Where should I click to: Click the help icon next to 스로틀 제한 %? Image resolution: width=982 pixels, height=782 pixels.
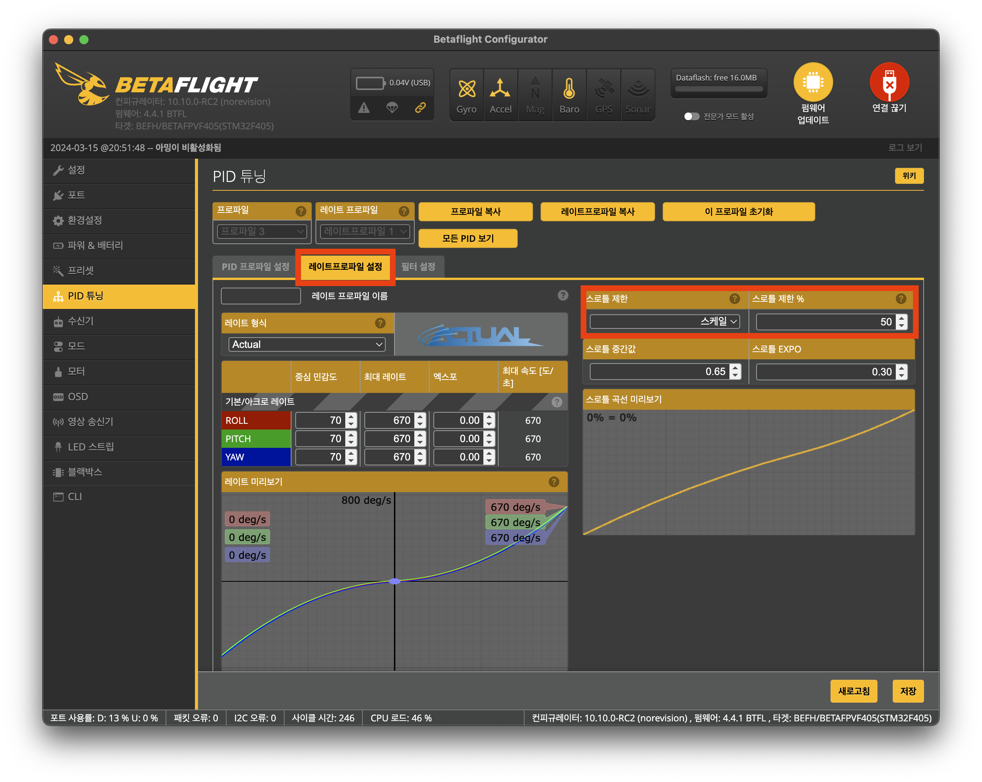click(x=900, y=299)
